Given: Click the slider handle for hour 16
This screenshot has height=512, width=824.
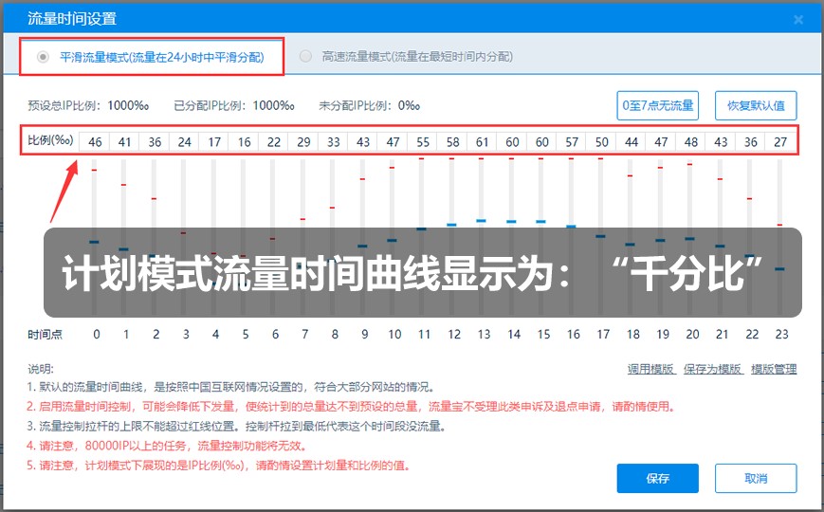Looking at the screenshot, I should pos(571,227).
